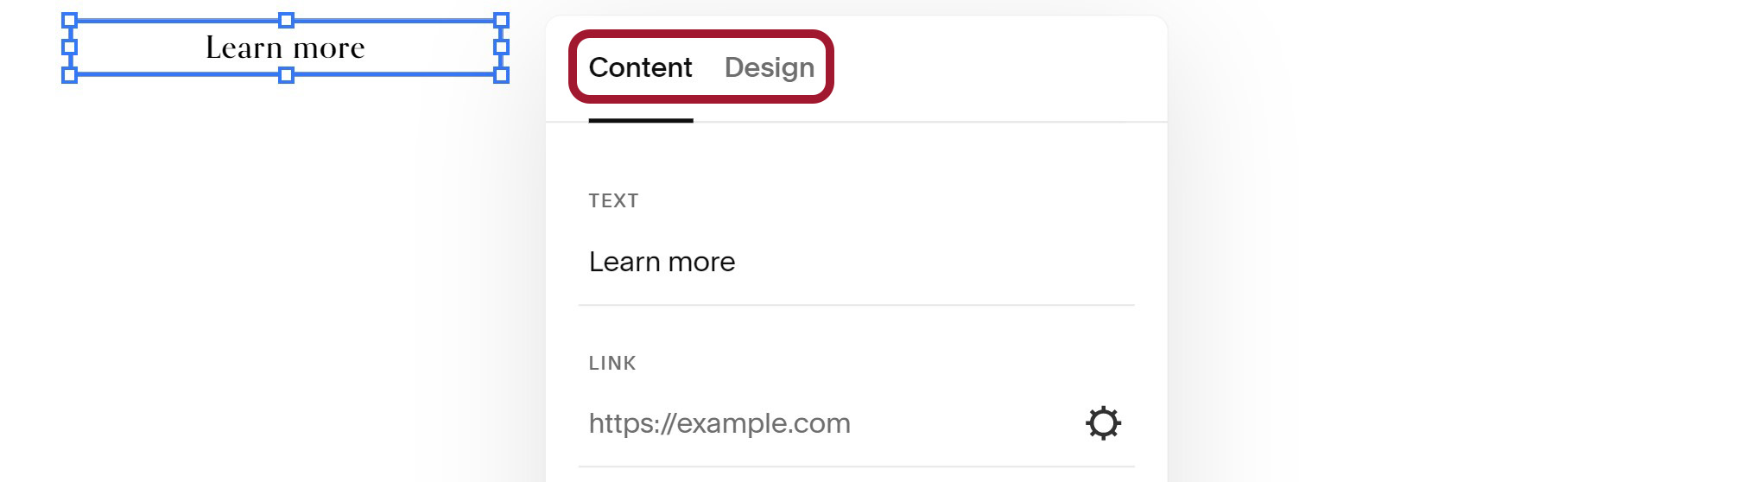
Task: Click the bottom-center resize handle
Action: pyautogui.click(x=286, y=75)
